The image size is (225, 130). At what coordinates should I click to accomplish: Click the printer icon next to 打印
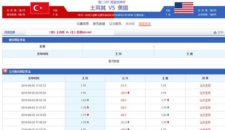coord(215,32)
